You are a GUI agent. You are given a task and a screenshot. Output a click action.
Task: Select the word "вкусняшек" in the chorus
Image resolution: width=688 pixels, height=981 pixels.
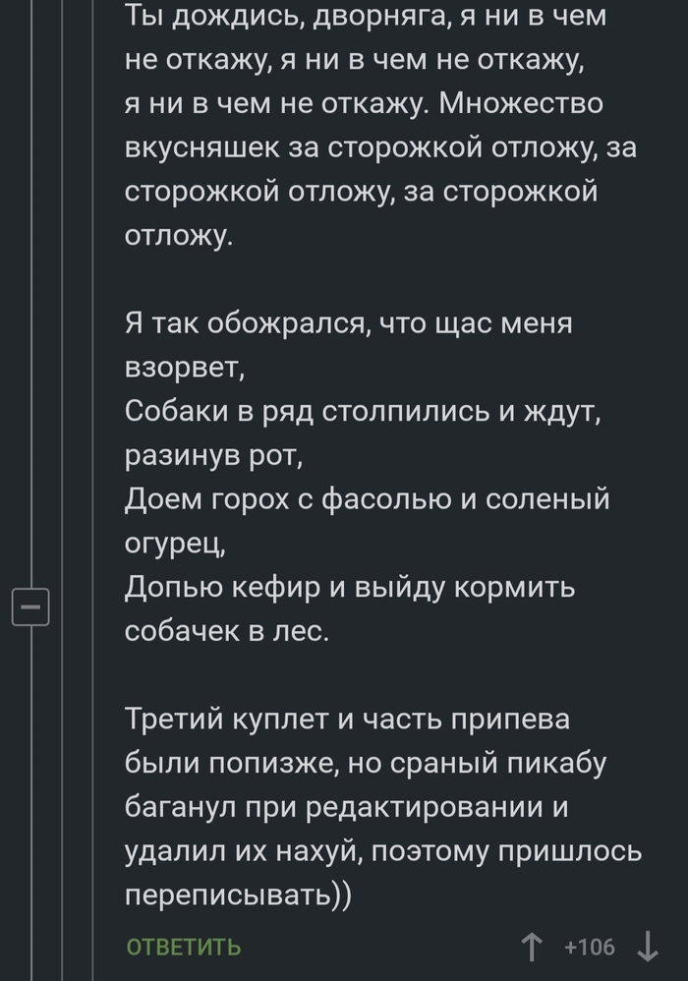tap(202, 146)
